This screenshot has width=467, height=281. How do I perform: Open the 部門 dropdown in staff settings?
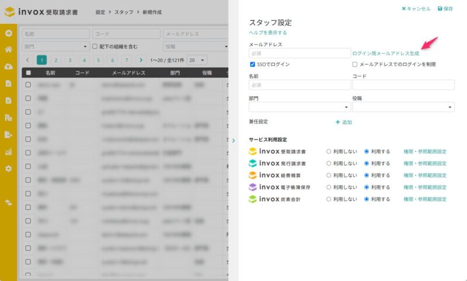(299, 107)
